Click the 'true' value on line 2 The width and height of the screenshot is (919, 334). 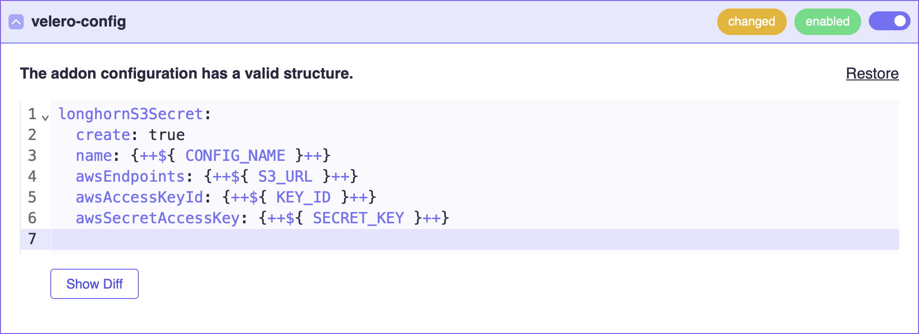click(x=167, y=135)
